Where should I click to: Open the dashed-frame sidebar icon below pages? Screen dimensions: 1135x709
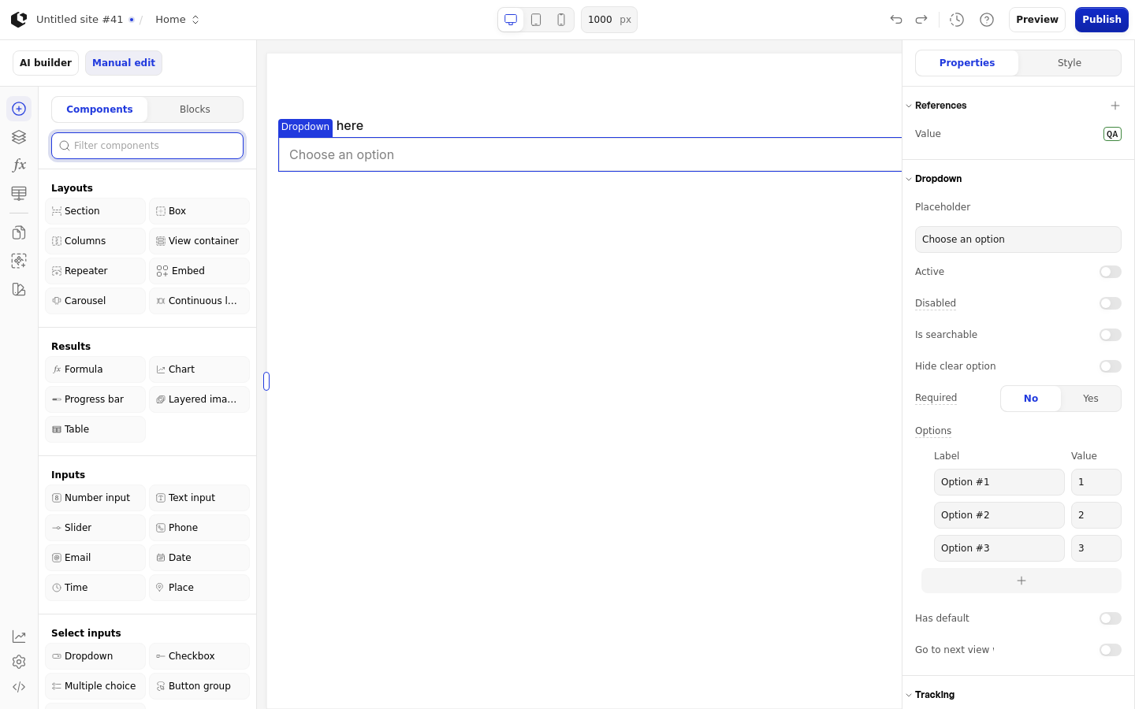click(x=19, y=261)
